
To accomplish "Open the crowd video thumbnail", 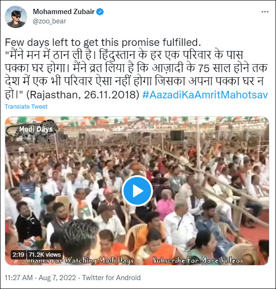I will (x=137, y=191).
